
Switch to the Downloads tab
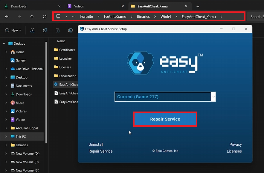[32, 6]
